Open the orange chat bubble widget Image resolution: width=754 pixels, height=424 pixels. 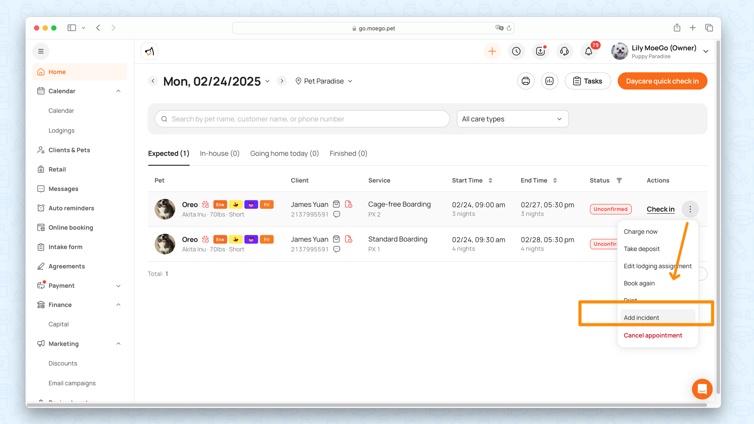click(702, 389)
